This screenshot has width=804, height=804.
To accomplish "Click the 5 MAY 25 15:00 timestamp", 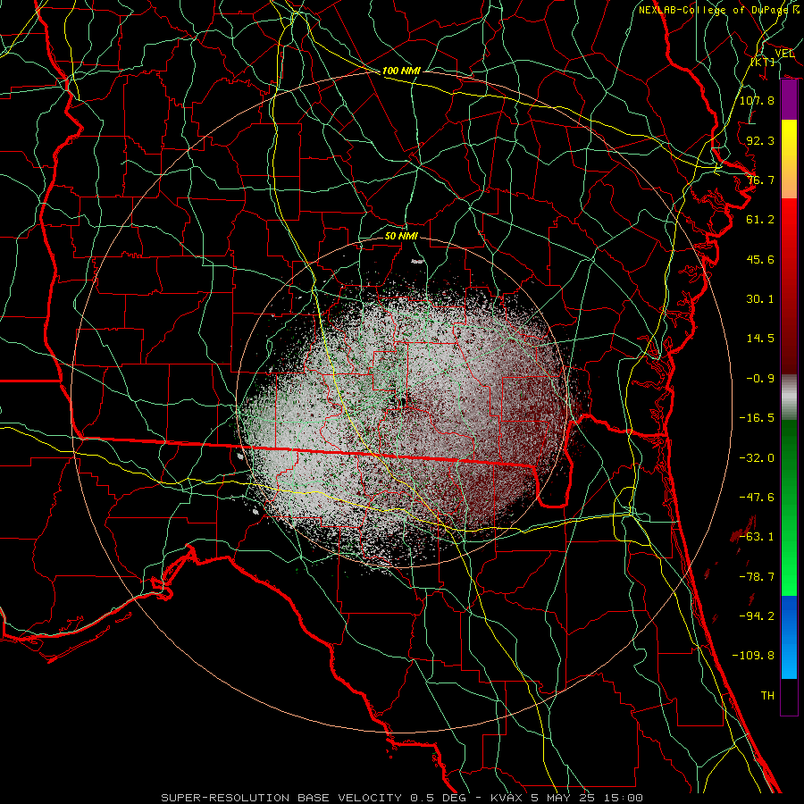I will pyautogui.click(x=587, y=798).
